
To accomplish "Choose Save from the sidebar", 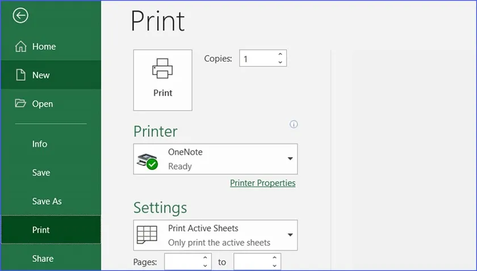I will (41, 173).
